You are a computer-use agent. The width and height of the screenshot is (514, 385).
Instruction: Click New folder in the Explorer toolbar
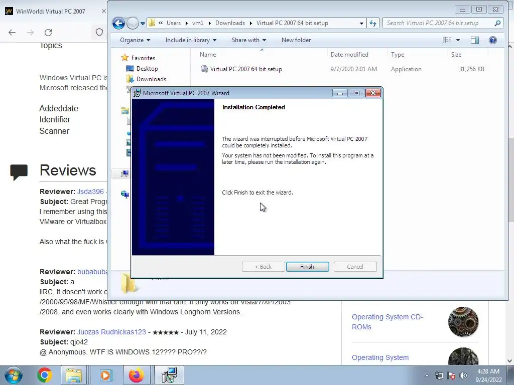296,40
